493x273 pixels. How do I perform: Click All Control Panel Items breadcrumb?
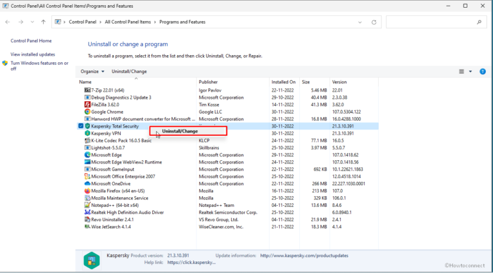pos(128,22)
